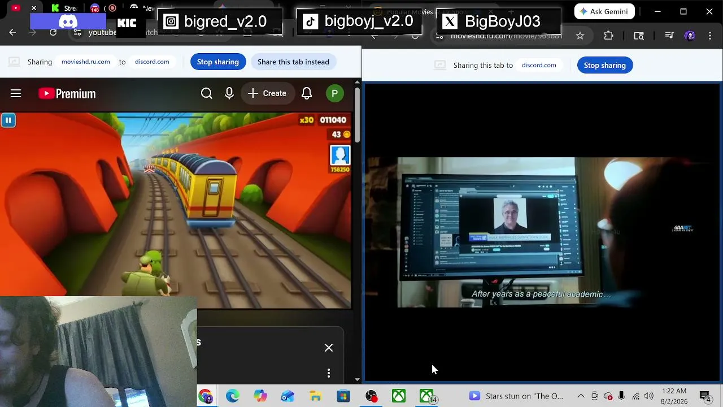Go to the YouTube Premium home logo

(67, 94)
